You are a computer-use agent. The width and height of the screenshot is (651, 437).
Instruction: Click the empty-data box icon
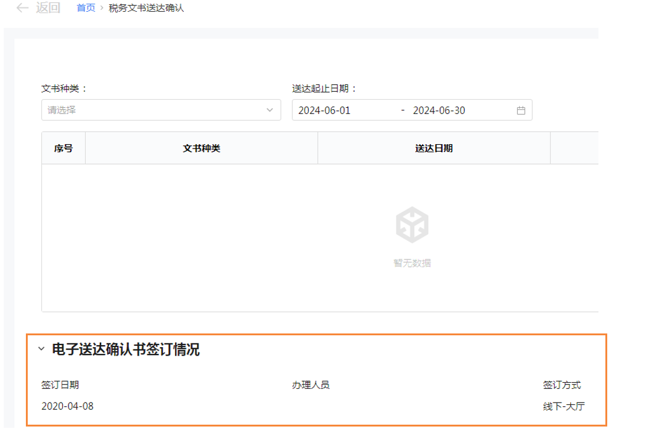click(412, 225)
